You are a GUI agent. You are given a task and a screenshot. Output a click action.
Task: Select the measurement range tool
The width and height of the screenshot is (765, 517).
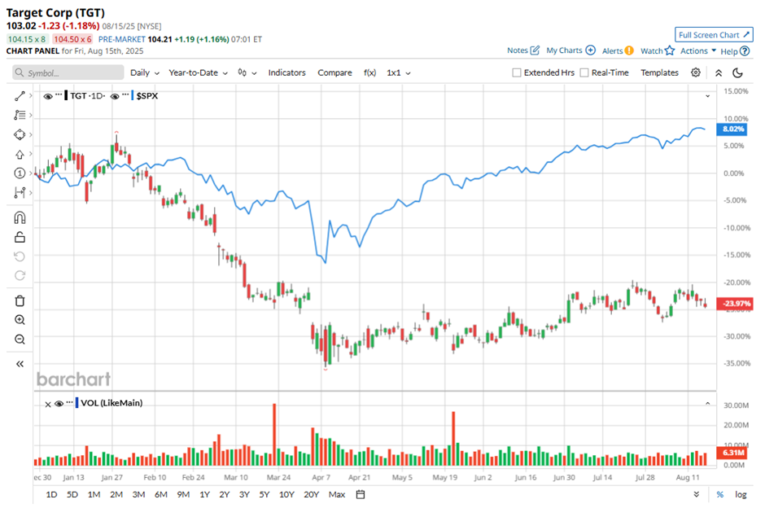pyautogui.click(x=20, y=193)
